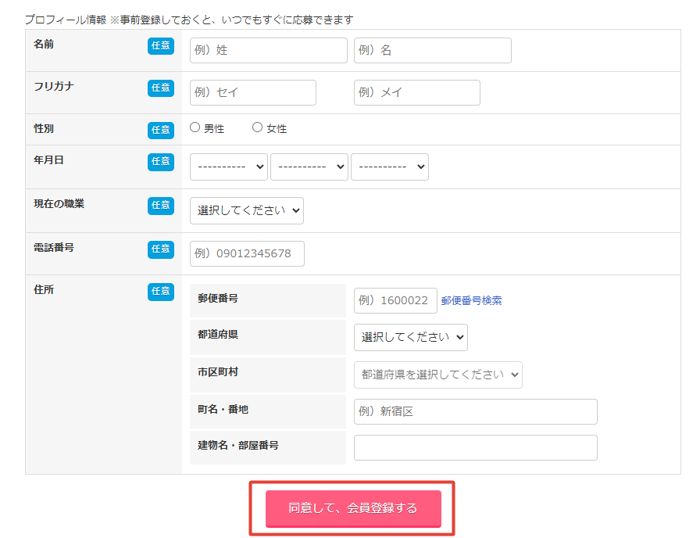
Task: Open the birth month dropdown
Action: tap(309, 167)
